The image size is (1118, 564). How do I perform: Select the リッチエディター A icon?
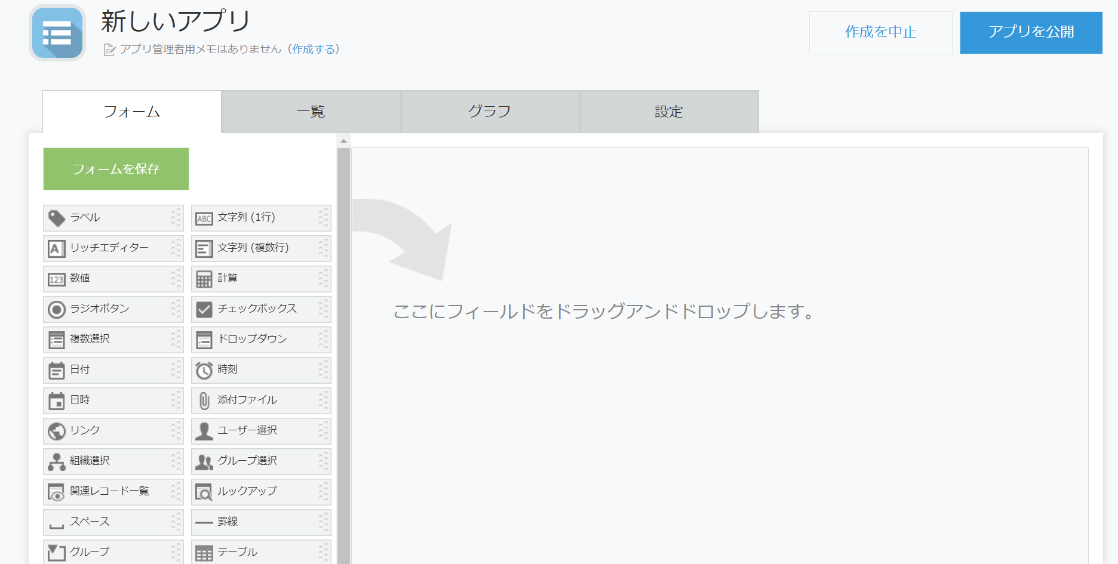[56, 248]
